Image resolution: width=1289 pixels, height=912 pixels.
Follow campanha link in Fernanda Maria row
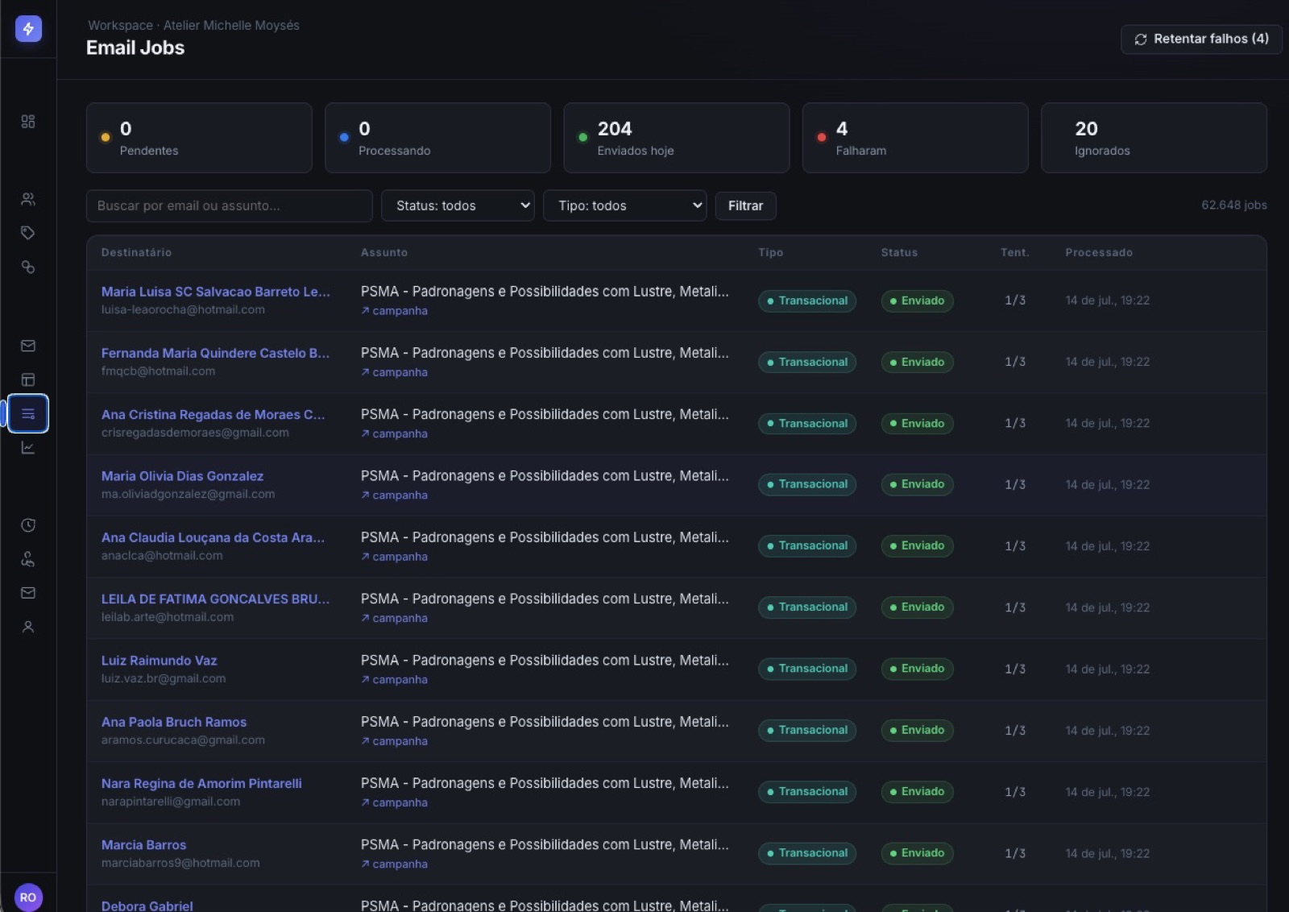(x=395, y=372)
